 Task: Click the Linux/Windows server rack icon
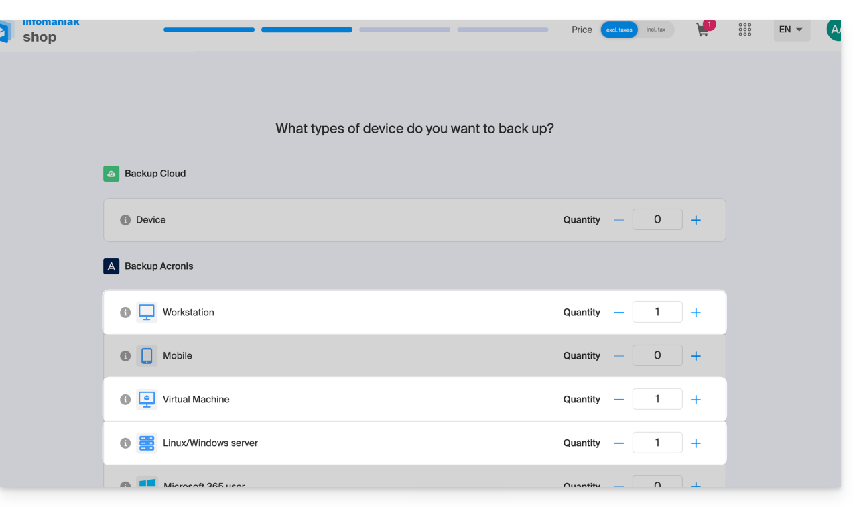click(x=147, y=443)
